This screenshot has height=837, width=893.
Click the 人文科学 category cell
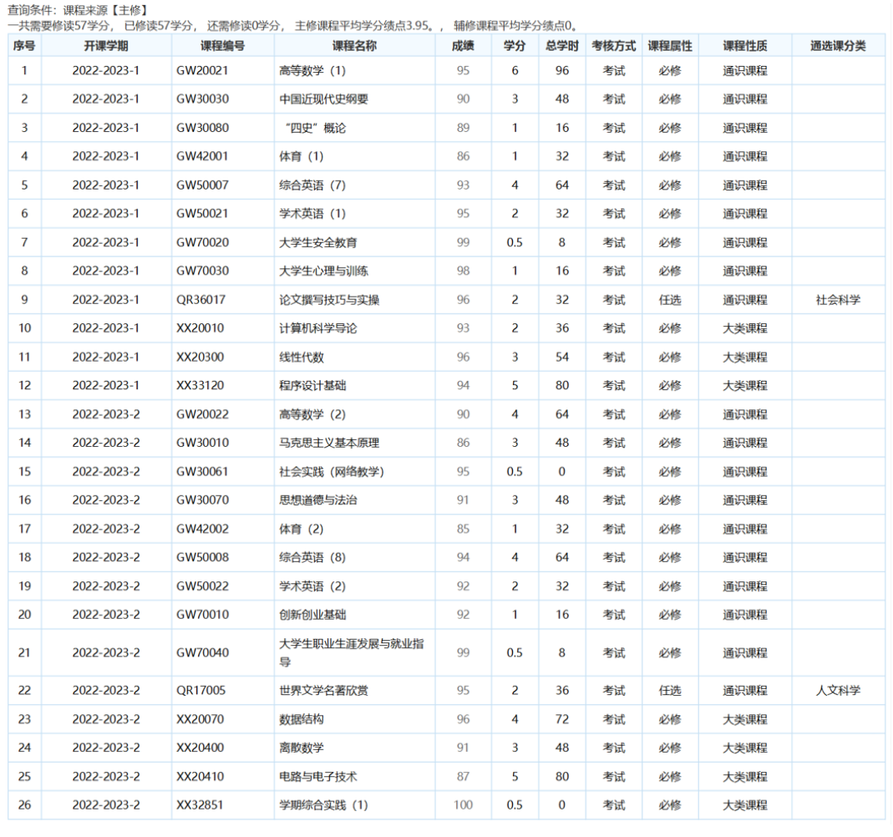point(838,691)
